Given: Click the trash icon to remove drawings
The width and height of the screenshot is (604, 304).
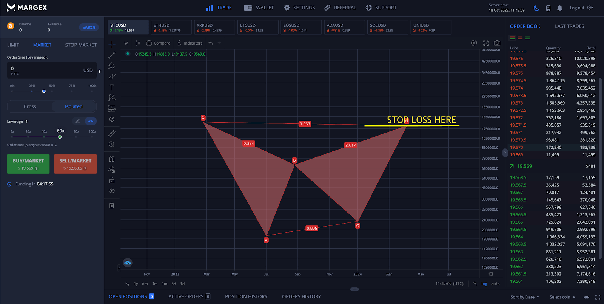Looking at the screenshot, I should (112, 205).
